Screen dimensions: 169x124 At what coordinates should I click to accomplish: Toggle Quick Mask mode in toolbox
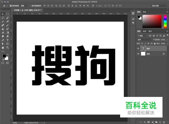pyautogui.click(x=3, y=63)
